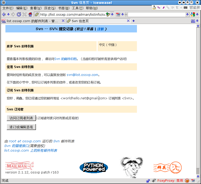Click the ScrapBook toolbar icon
201x184 pixels.
118,14
